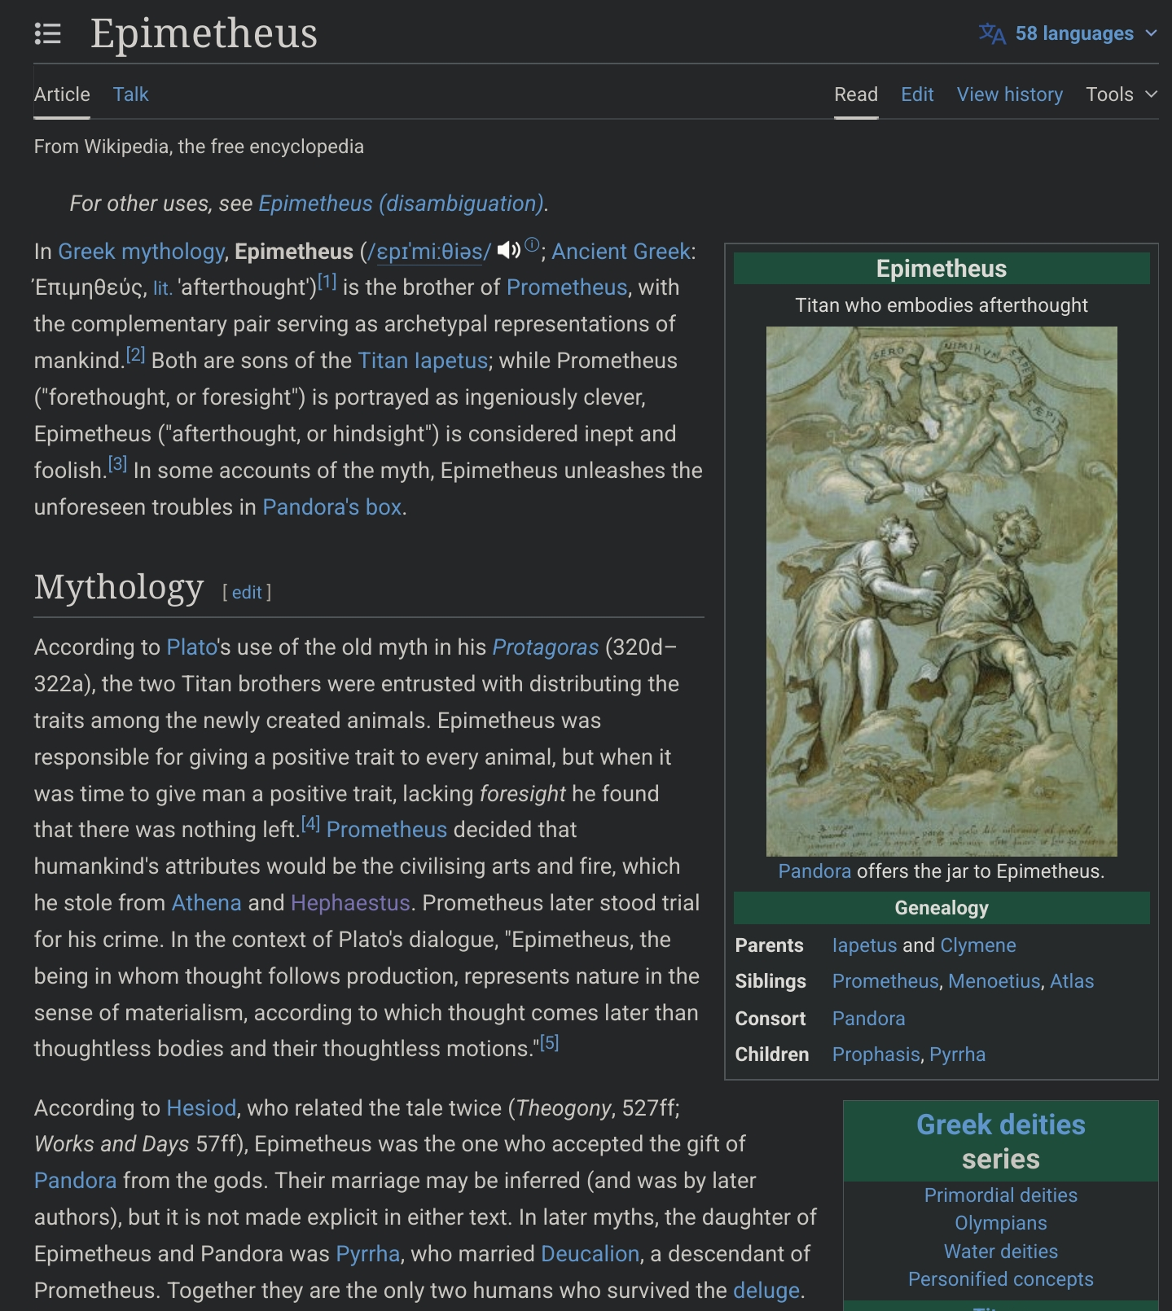Open Iapetus link in the Parents row

(x=864, y=945)
